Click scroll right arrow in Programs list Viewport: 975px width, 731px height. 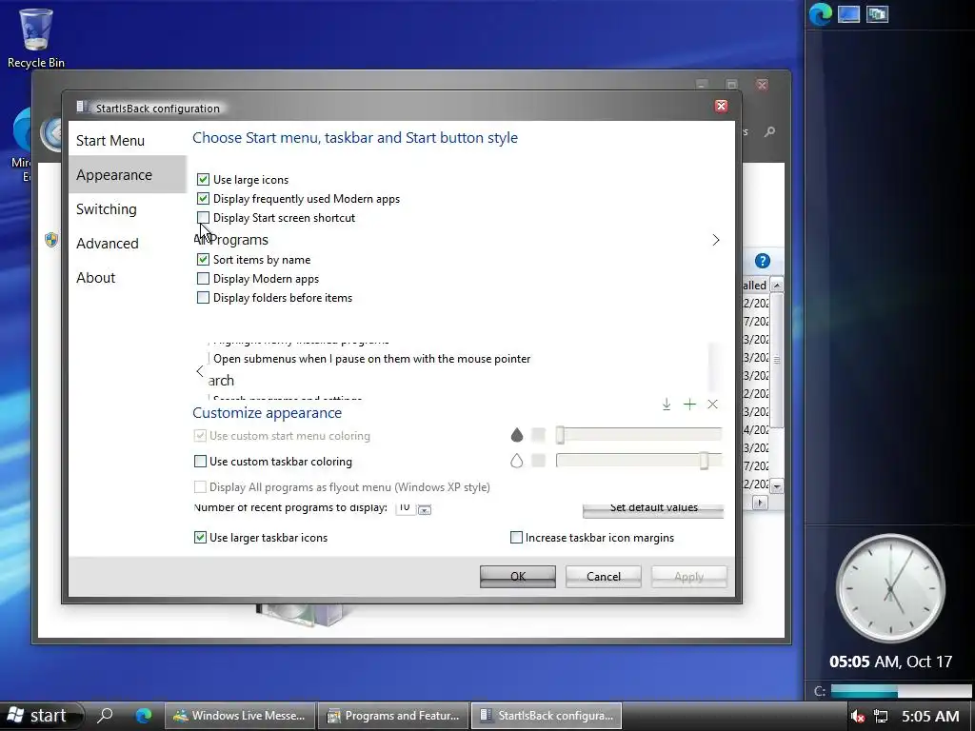pyautogui.click(x=760, y=503)
